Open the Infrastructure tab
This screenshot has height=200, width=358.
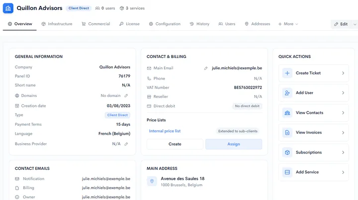tap(57, 24)
